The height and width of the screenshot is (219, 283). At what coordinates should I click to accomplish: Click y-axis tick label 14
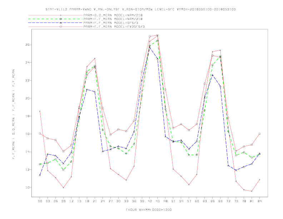pyautogui.click(x=27, y=152)
